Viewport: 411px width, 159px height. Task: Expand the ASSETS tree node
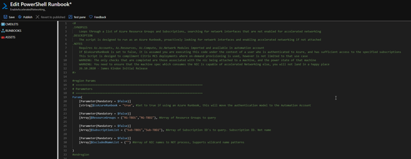[x=0, y=37]
